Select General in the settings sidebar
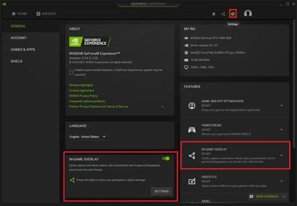The width and height of the screenshot is (297, 206). (x=18, y=26)
